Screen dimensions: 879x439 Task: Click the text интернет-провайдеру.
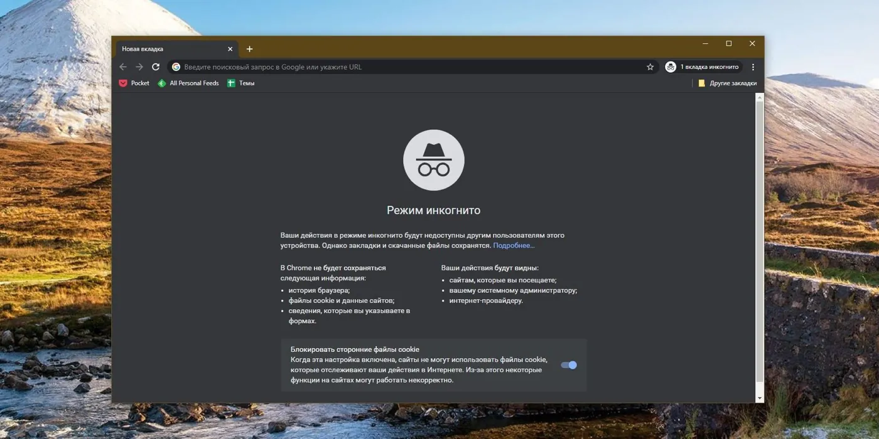click(x=486, y=300)
